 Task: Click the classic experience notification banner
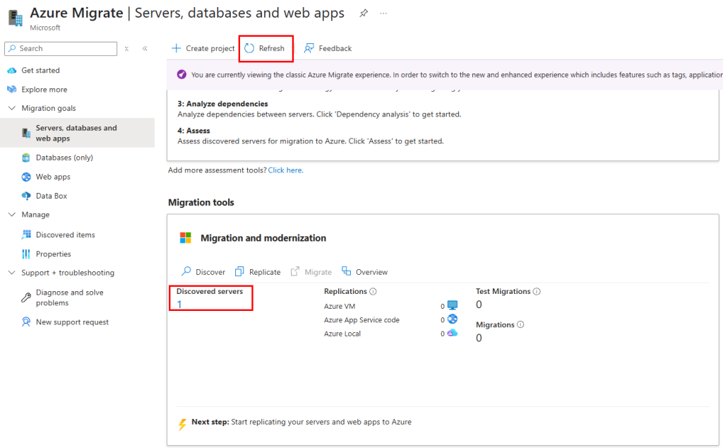click(x=445, y=75)
